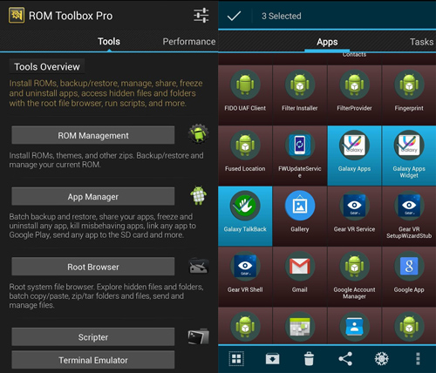This screenshot has width=436, height=373.
Task: Deselect the Galaxy Apps tile
Action: pos(354,155)
